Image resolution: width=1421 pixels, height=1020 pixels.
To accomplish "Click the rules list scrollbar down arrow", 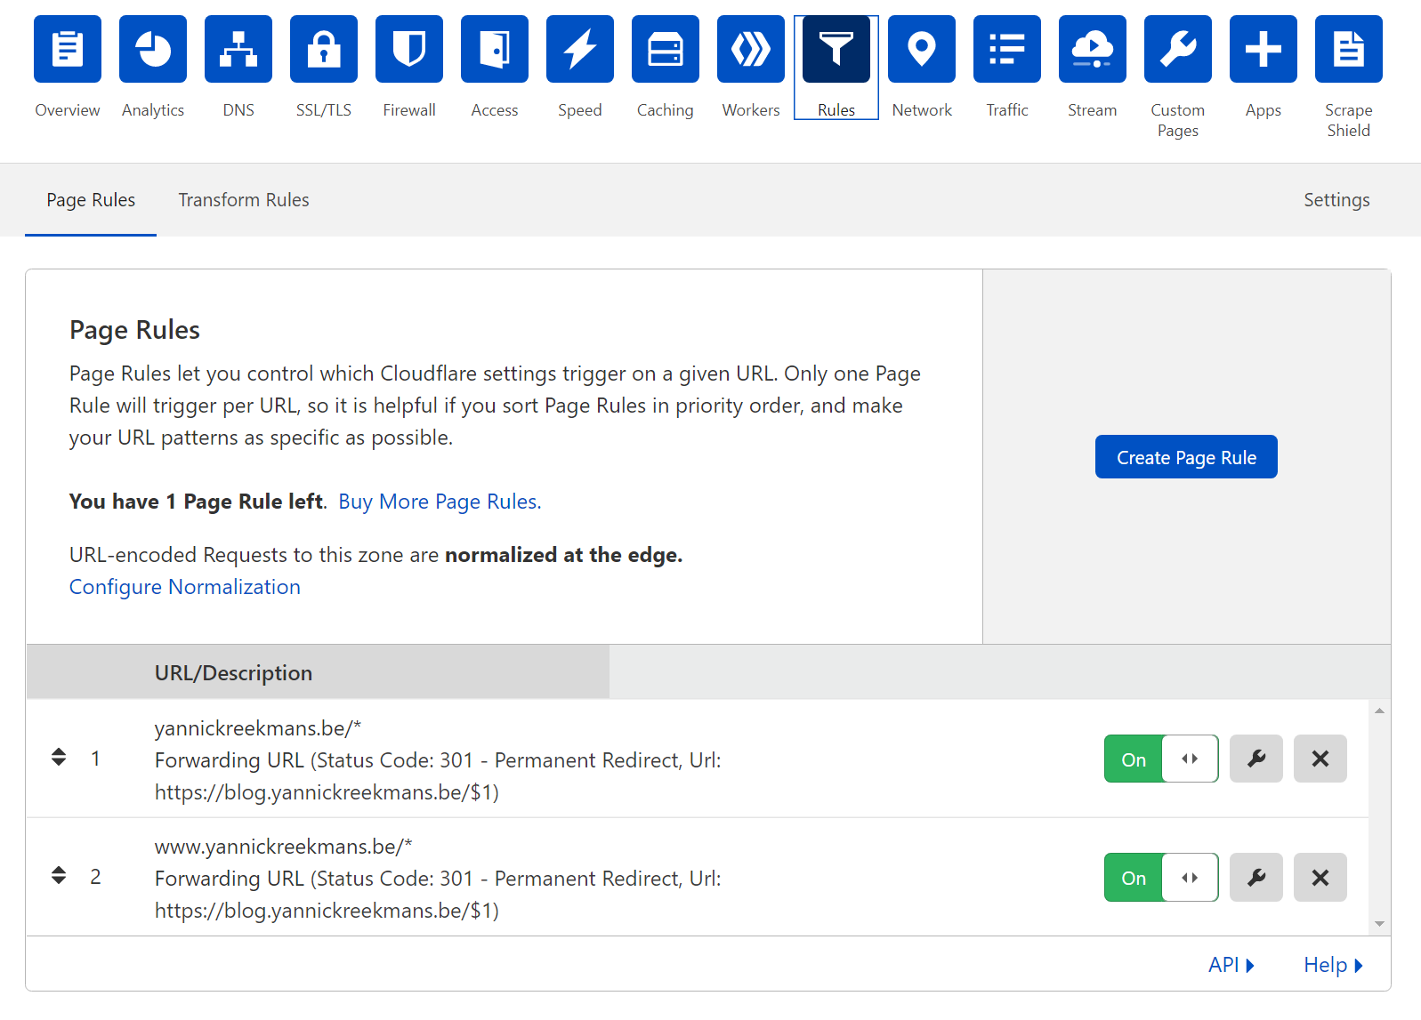I will click(x=1379, y=924).
